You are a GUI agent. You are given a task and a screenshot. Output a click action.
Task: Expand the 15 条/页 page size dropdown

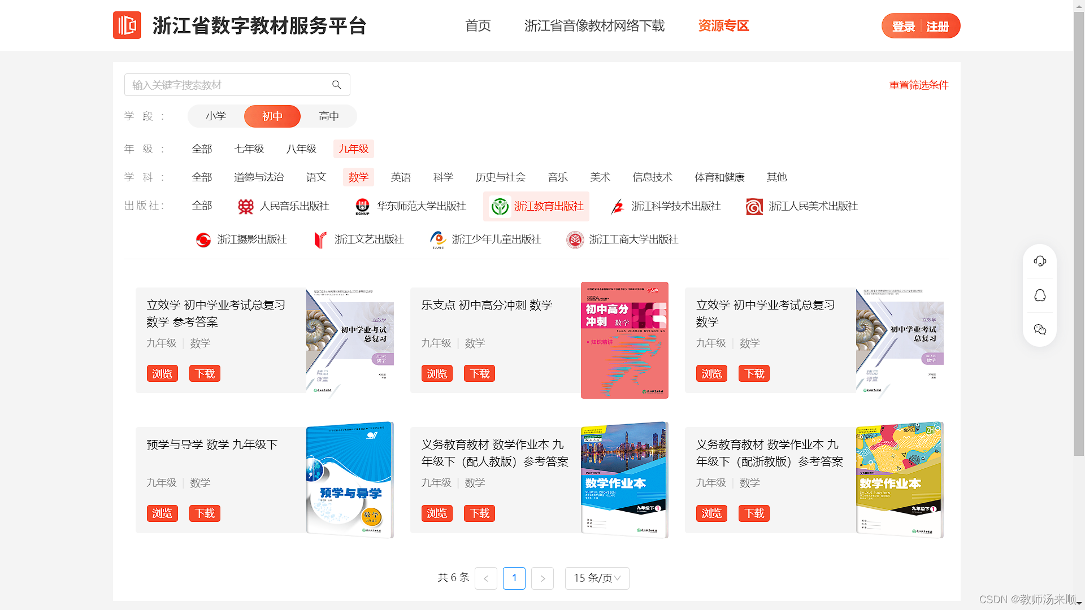tap(597, 578)
